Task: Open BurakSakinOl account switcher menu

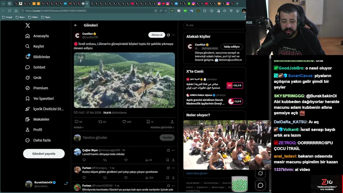Action: pyautogui.click(x=65, y=184)
